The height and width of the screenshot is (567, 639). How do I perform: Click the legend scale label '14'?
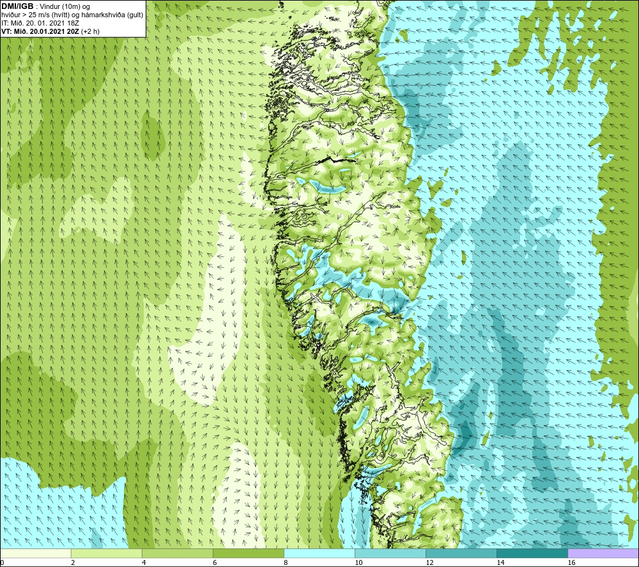pos(500,563)
